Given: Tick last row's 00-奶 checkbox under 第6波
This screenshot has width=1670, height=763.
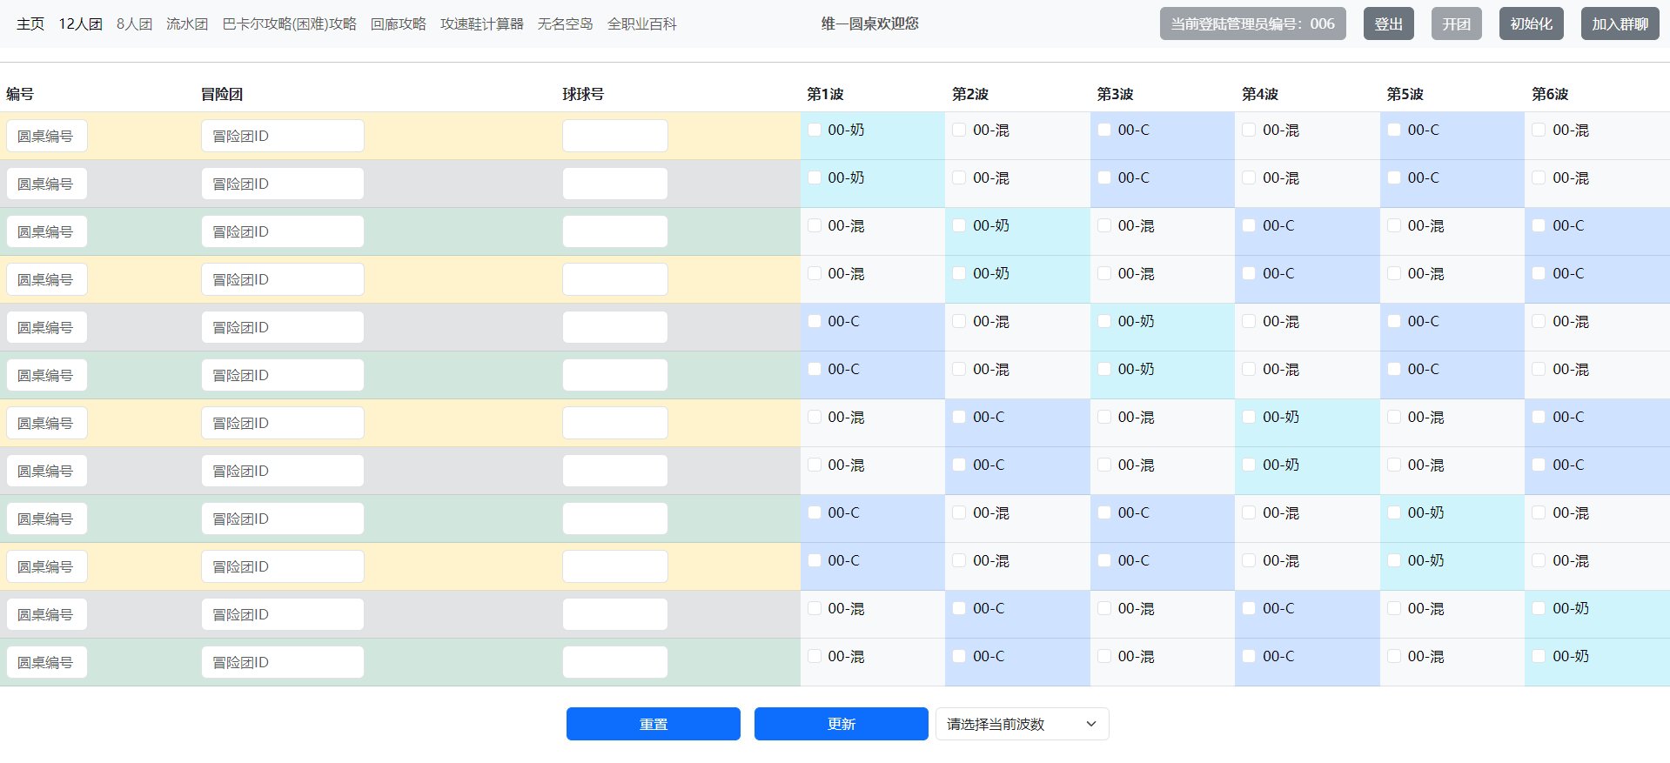Looking at the screenshot, I should [x=1539, y=656].
